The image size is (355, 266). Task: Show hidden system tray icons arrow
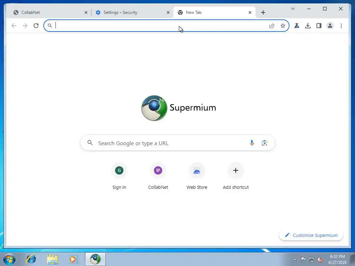tap(295, 259)
